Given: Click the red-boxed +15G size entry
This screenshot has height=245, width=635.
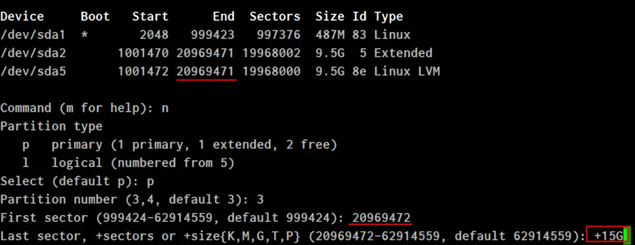Looking at the screenshot, I should pos(606,235).
